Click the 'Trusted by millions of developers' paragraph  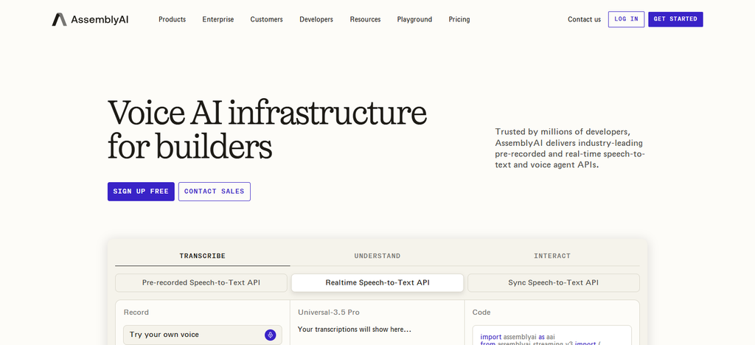pos(570,148)
